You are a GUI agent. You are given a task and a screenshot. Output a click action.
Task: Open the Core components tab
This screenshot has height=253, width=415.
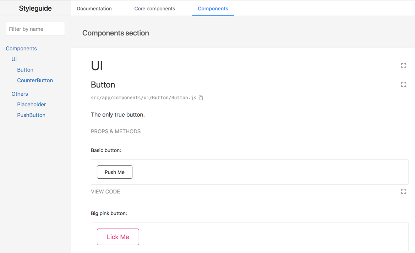click(154, 9)
